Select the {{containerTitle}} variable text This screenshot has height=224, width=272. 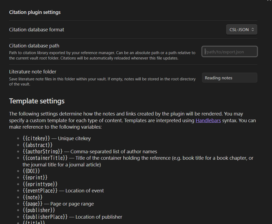[45, 158]
